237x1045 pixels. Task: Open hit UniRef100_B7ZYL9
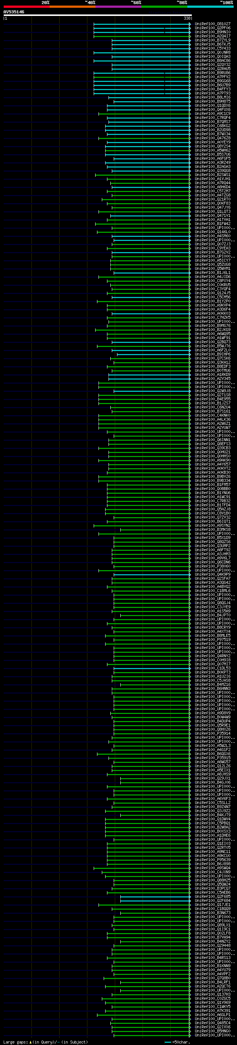tap(213, 40)
